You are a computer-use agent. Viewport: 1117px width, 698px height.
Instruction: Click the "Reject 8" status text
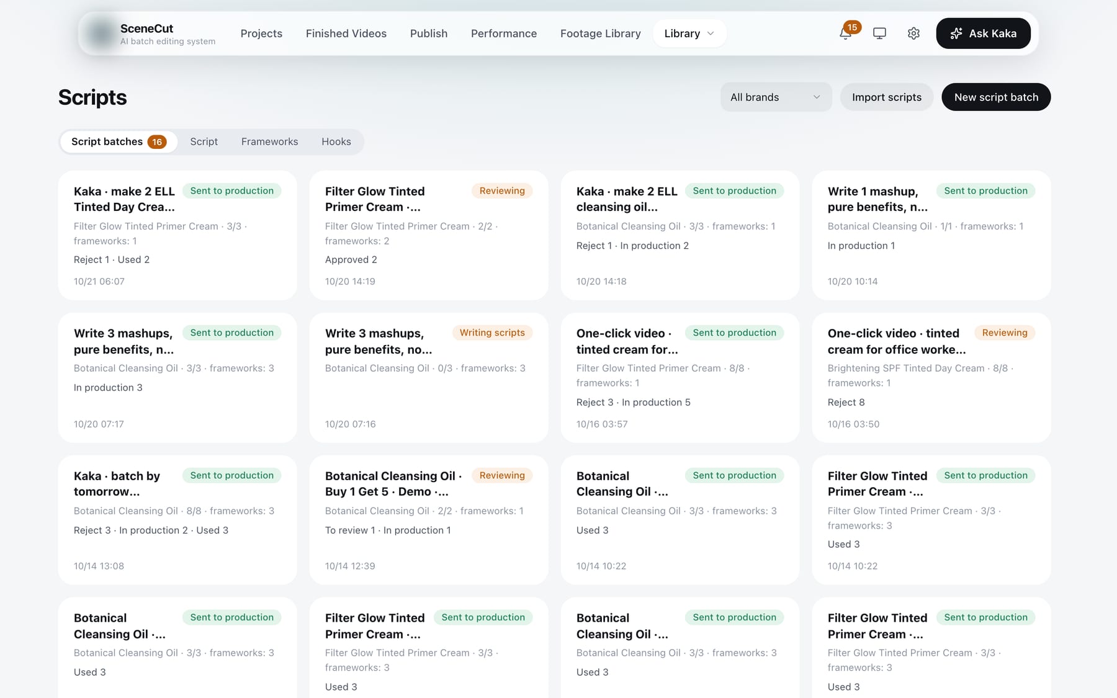tap(846, 403)
